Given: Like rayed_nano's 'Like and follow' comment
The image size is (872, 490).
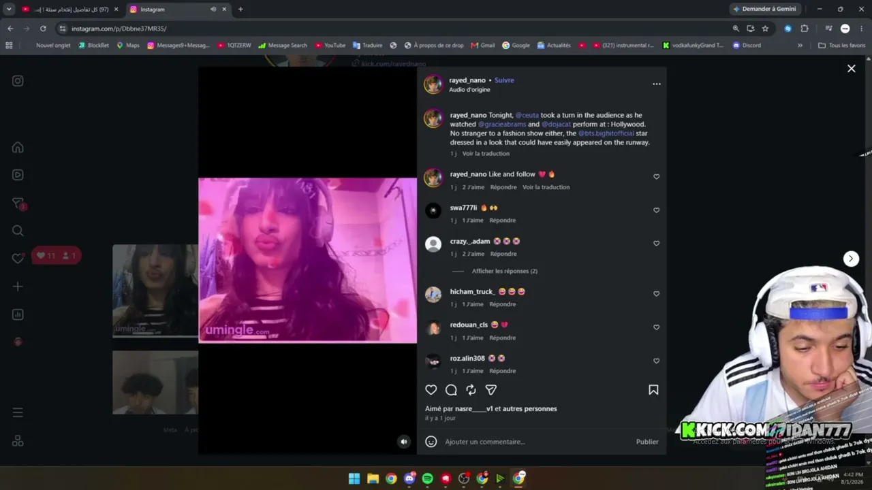Looking at the screenshot, I should click(657, 177).
